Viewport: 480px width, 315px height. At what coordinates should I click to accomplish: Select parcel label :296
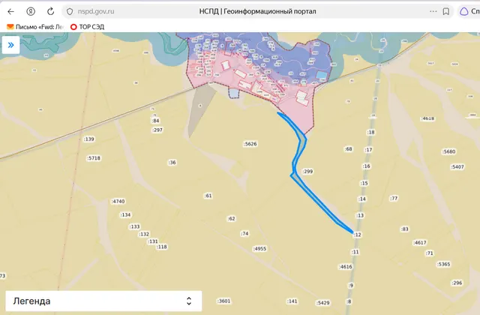(x=457, y=283)
